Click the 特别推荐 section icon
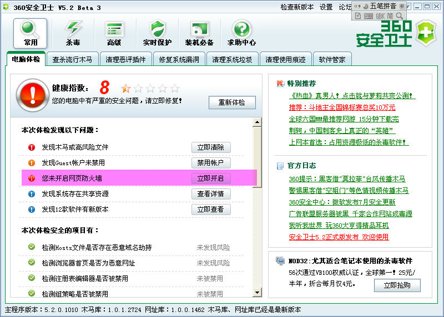Screen dimensions: 444x317 pyautogui.click(x=280, y=84)
